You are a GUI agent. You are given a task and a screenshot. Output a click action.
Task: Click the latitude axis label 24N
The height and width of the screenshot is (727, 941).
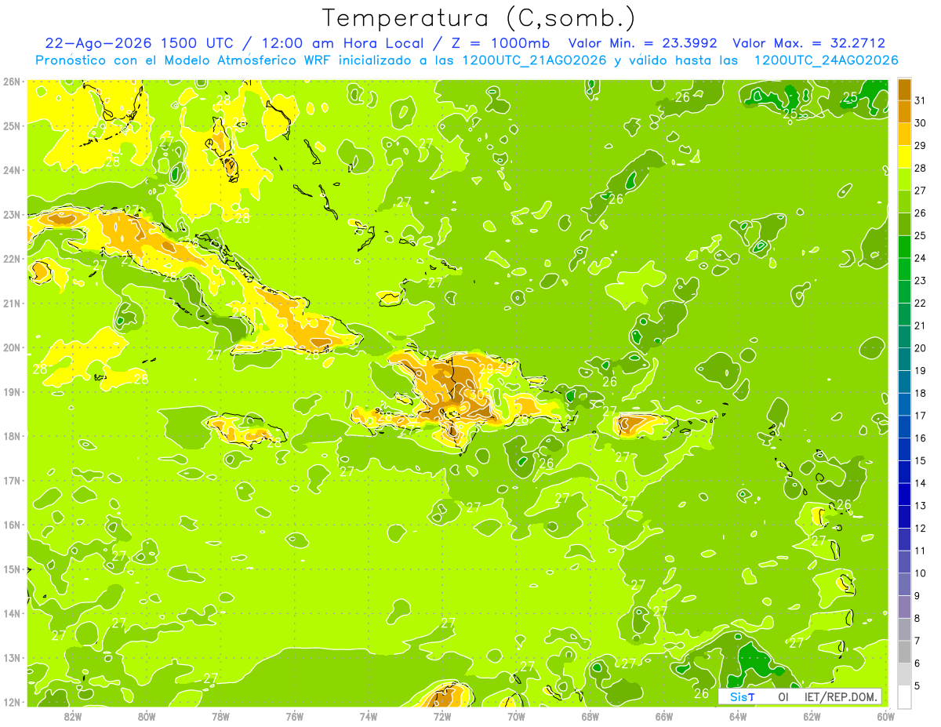coord(11,170)
